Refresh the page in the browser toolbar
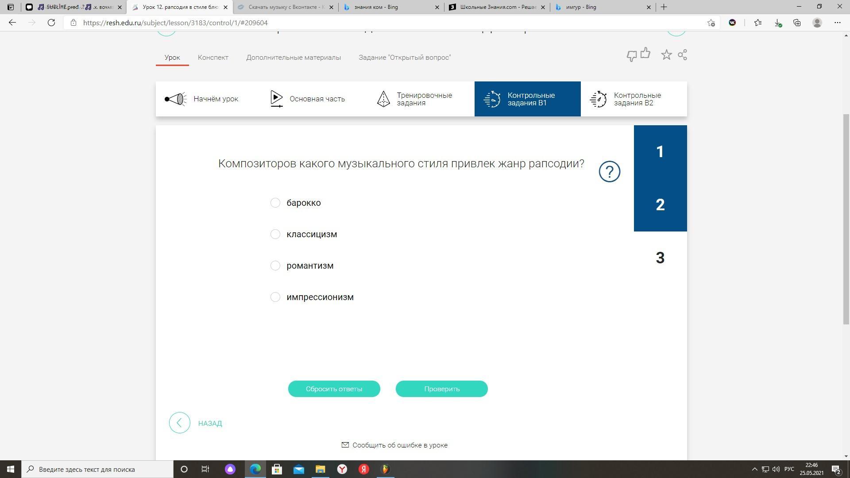This screenshot has height=478, width=850. (x=51, y=23)
